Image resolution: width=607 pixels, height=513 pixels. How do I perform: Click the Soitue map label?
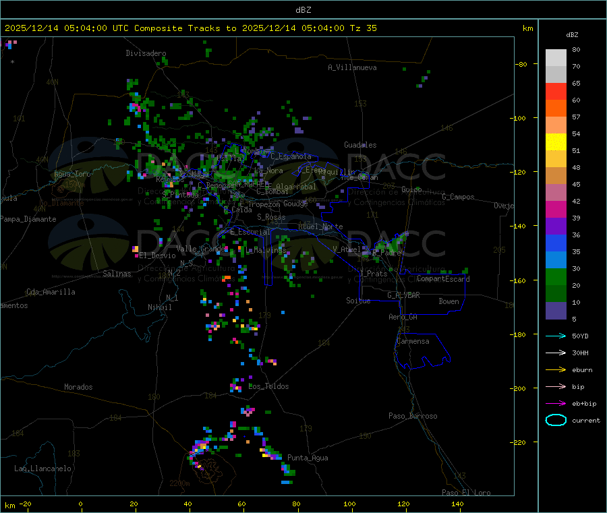(x=359, y=301)
